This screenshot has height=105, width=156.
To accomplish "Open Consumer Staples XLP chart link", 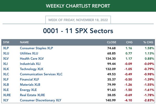I will point(36,48).
